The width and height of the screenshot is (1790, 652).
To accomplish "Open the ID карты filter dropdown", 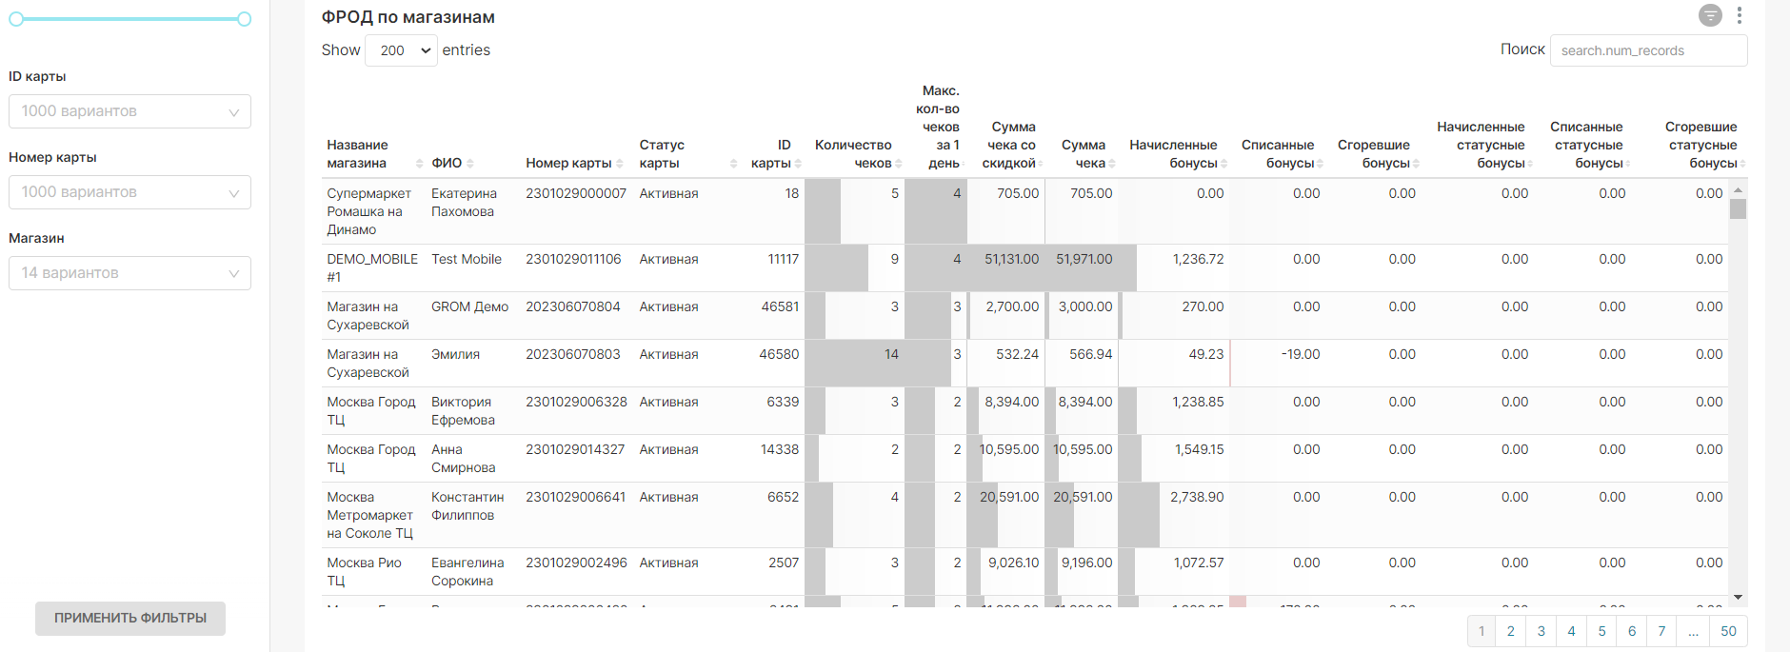I will [129, 111].
